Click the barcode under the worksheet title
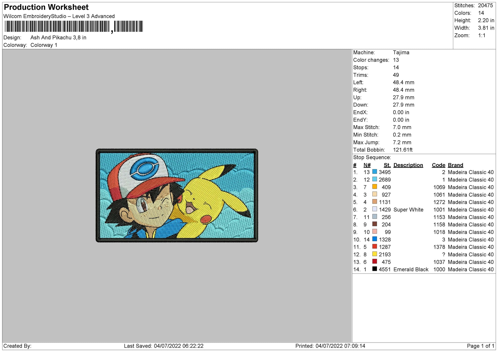The image size is (498, 352). (x=74, y=26)
